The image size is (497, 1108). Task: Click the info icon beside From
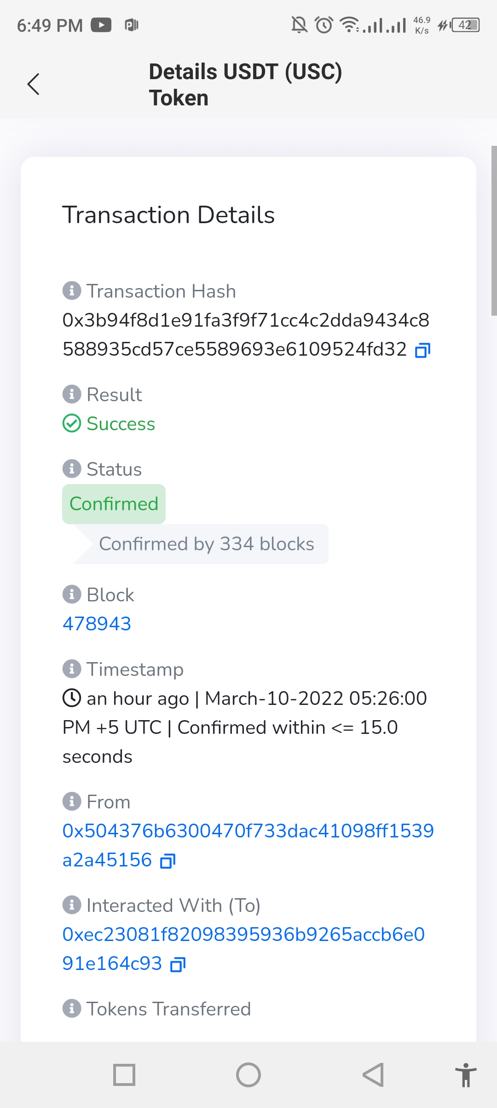(x=72, y=802)
